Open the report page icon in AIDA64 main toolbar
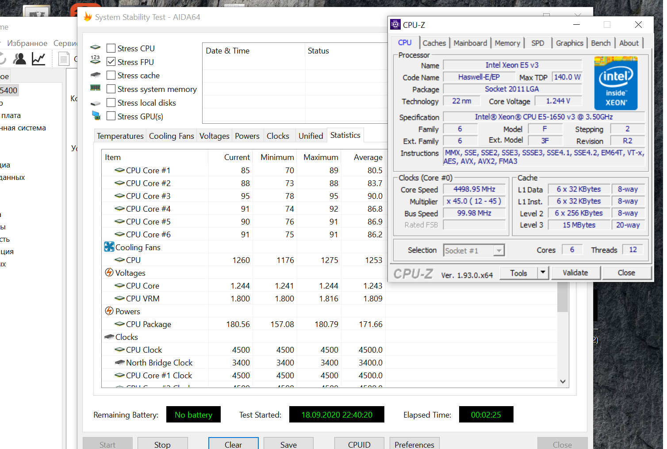 click(x=64, y=59)
